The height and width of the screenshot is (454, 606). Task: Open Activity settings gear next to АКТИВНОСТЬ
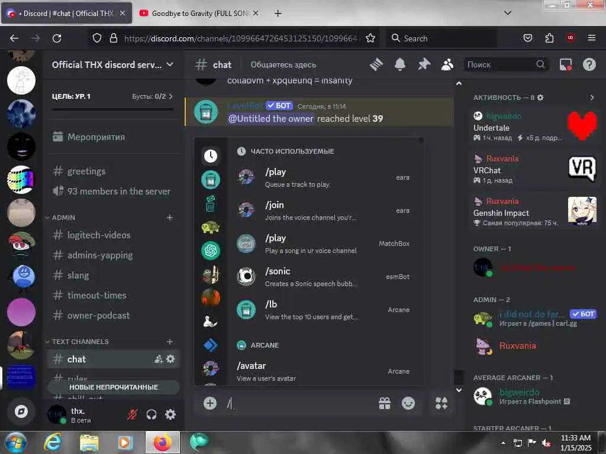coord(540,98)
